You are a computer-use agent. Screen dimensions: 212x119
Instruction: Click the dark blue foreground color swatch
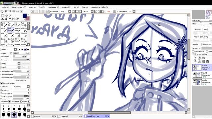point(25,16)
